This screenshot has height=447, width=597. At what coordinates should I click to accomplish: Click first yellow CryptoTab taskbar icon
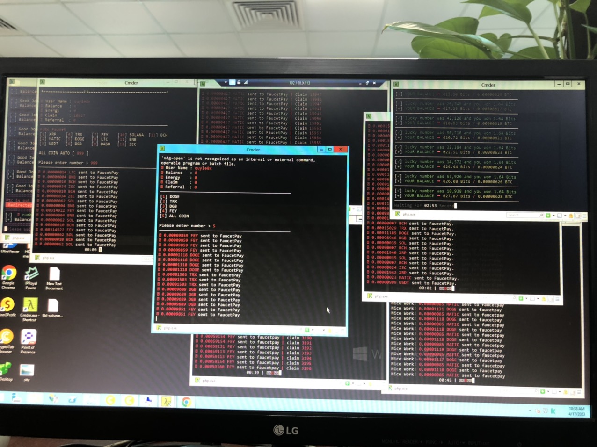[110, 400]
